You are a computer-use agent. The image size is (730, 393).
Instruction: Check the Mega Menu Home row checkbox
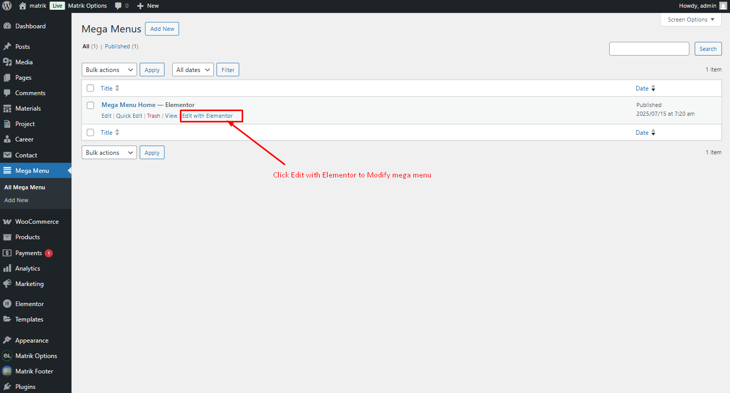90,105
